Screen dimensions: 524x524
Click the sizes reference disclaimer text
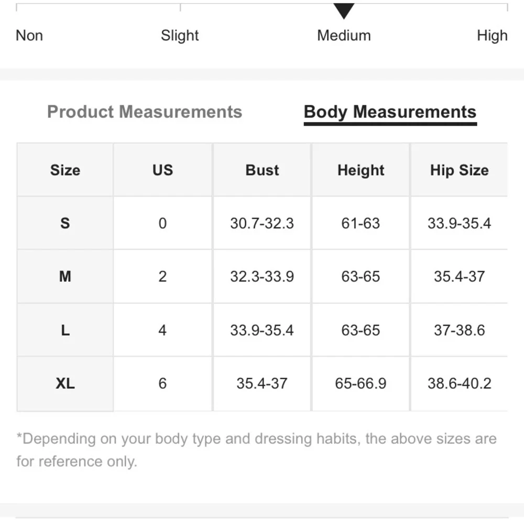pyautogui.click(x=256, y=450)
